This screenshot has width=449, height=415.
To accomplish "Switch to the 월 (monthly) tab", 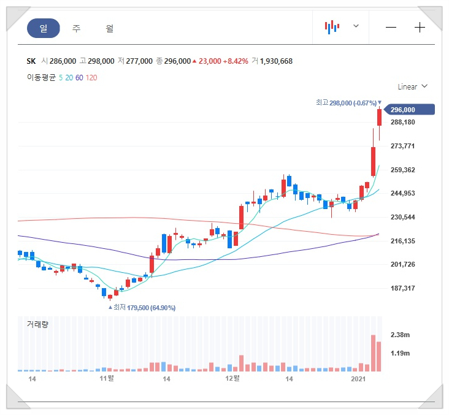I will [109, 28].
